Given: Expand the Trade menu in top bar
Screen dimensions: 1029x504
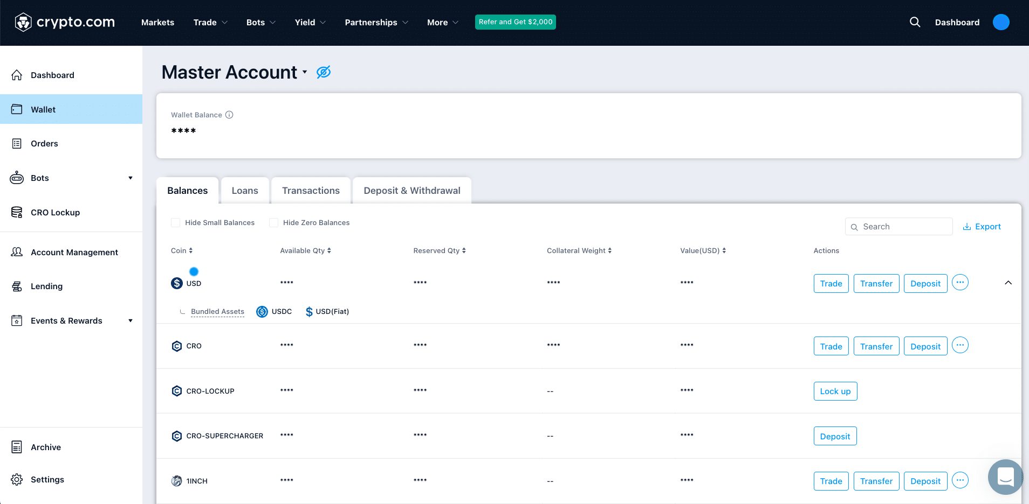Looking at the screenshot, I should (210, 22).
